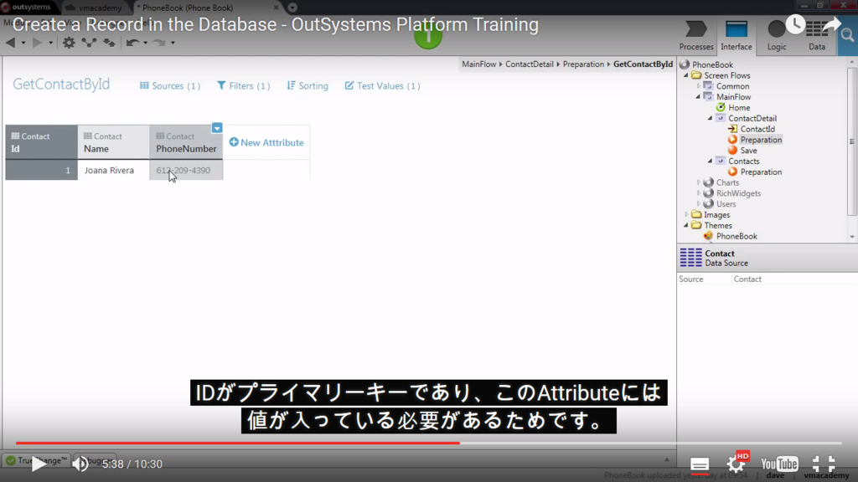This screenshot has width=858, height=482.
Task: Click the green 1-Click Publish button
Action: point(428,36)
